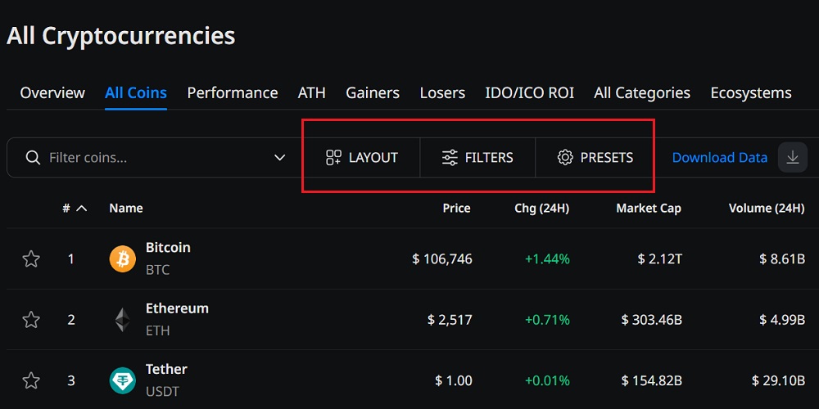
Task: Click the Download Data link
Action: click(x=719, y=158)
